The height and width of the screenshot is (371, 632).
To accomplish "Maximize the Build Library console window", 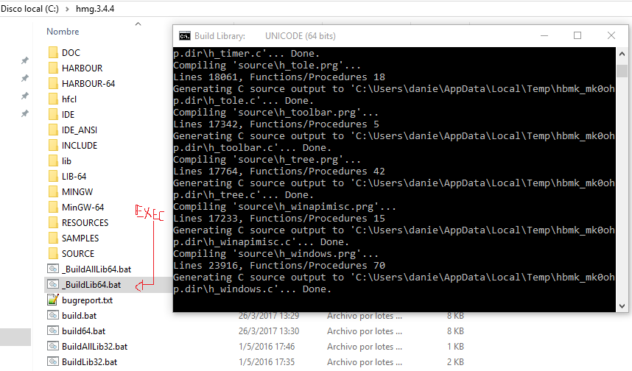I will pos(577,35).
